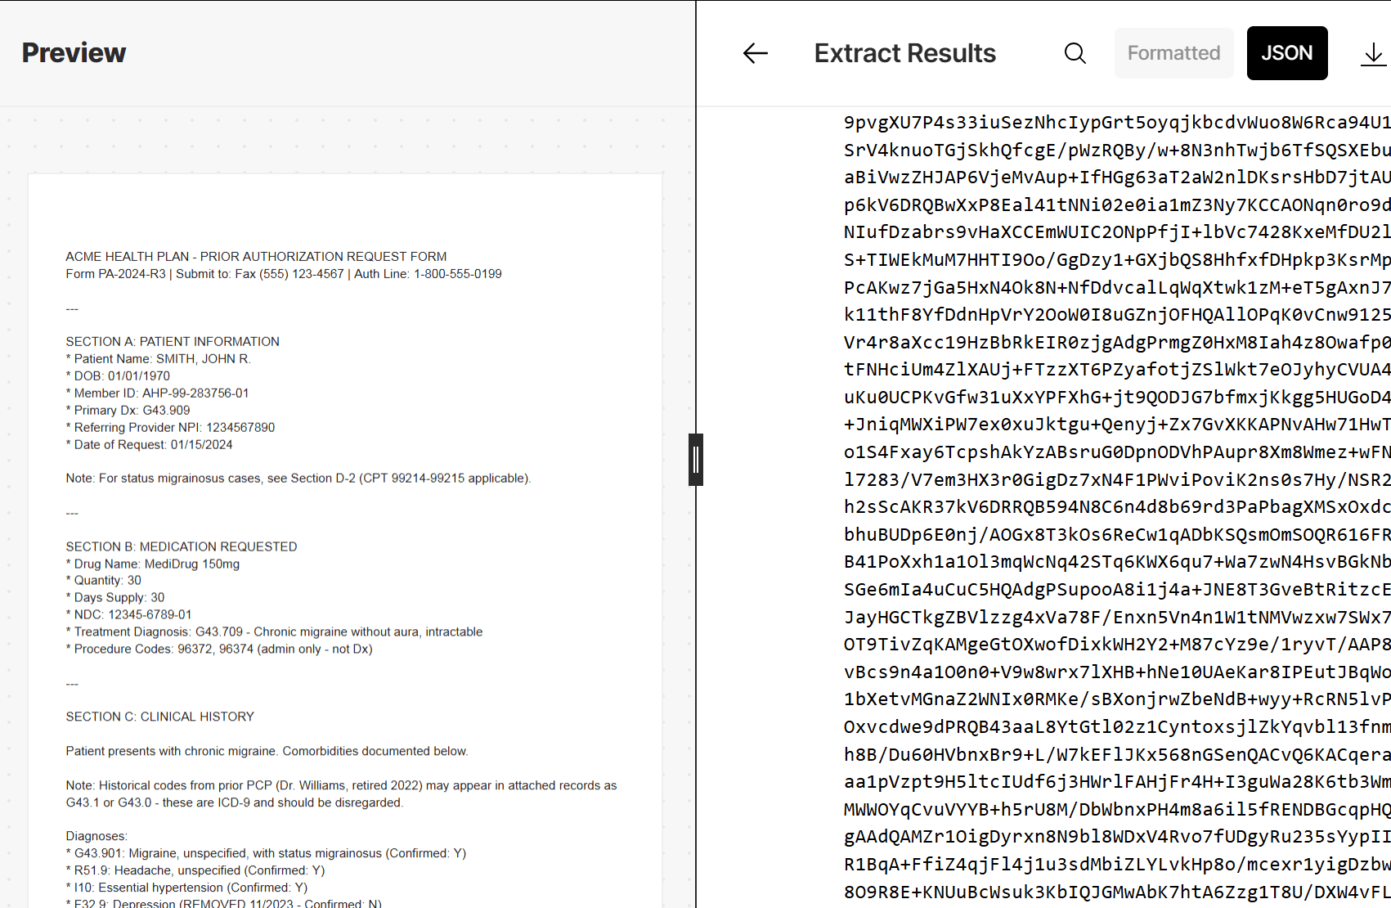Activate search before looking up a code
1391x908 pixels.
pos(1075,52)
